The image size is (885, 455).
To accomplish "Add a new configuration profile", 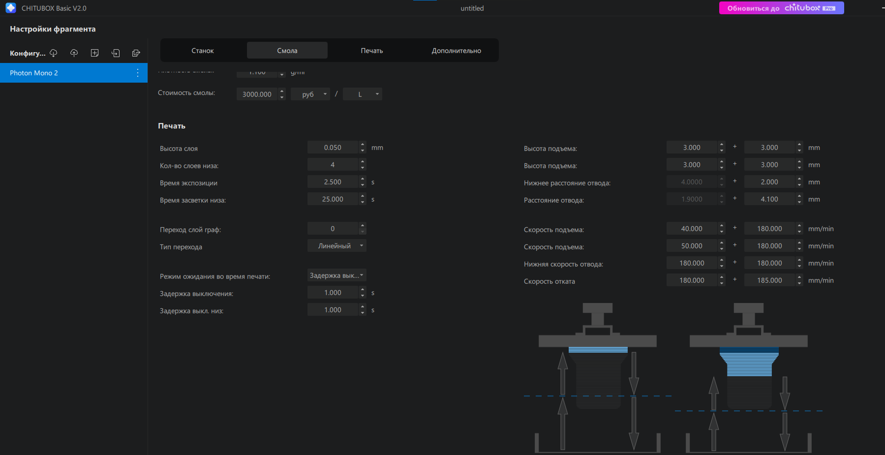I will pyautogui.click(x=95, y=53).
